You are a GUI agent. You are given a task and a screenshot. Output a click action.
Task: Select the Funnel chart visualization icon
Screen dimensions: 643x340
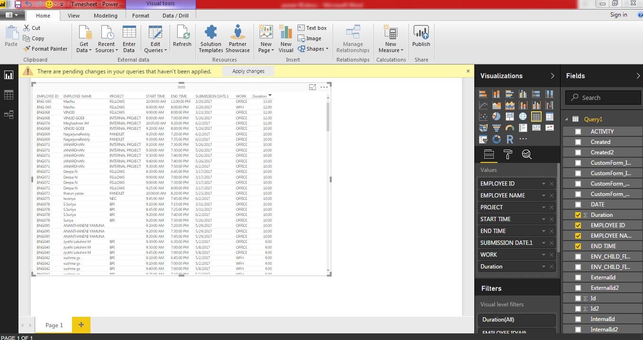(x=497, y=127)
